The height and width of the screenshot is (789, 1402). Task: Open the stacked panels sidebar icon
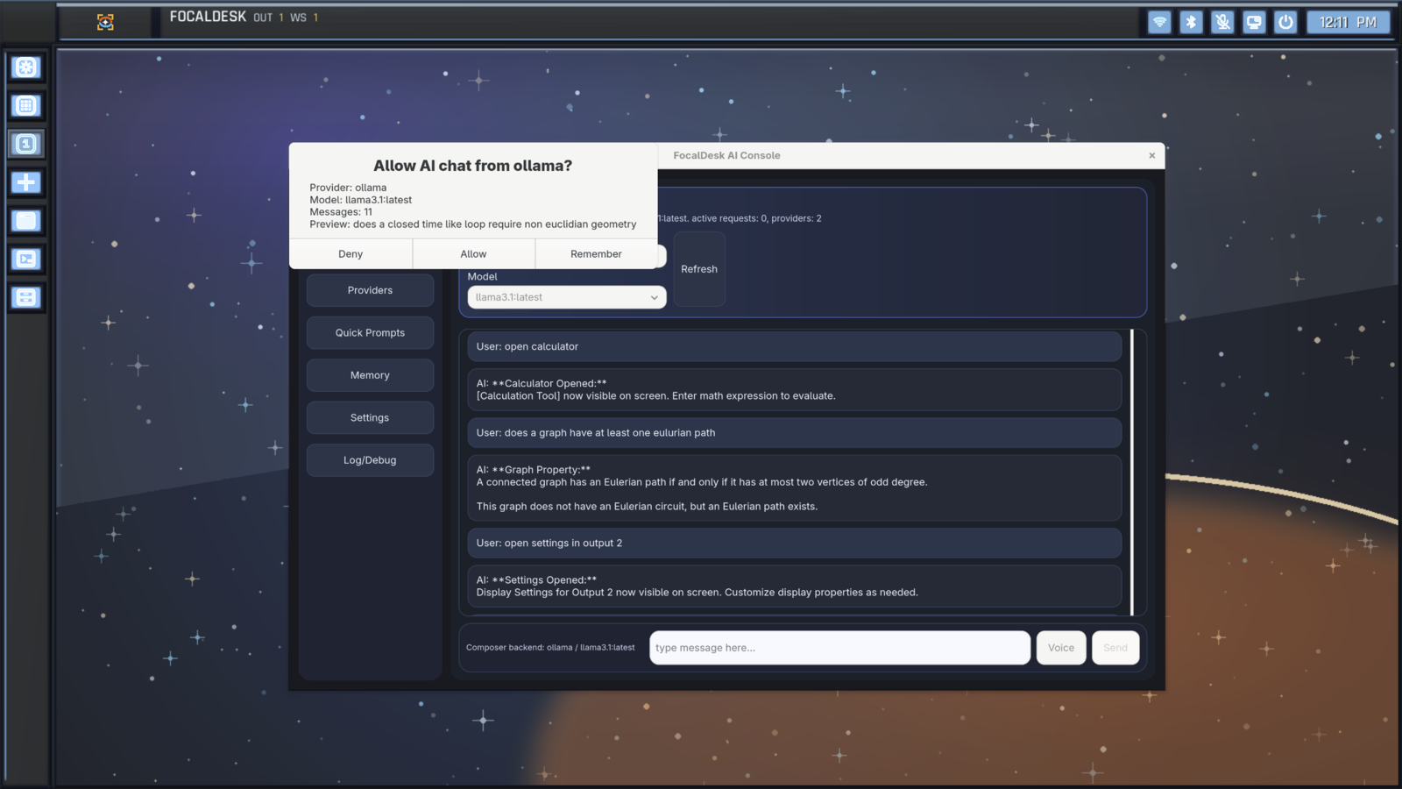pyautogui.click(x=26, y=297)
